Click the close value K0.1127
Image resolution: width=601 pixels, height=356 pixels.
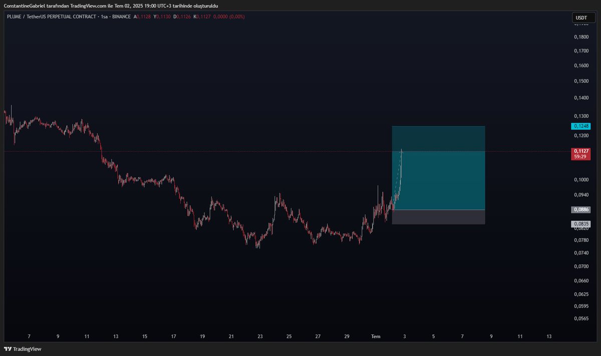(202, 17)
